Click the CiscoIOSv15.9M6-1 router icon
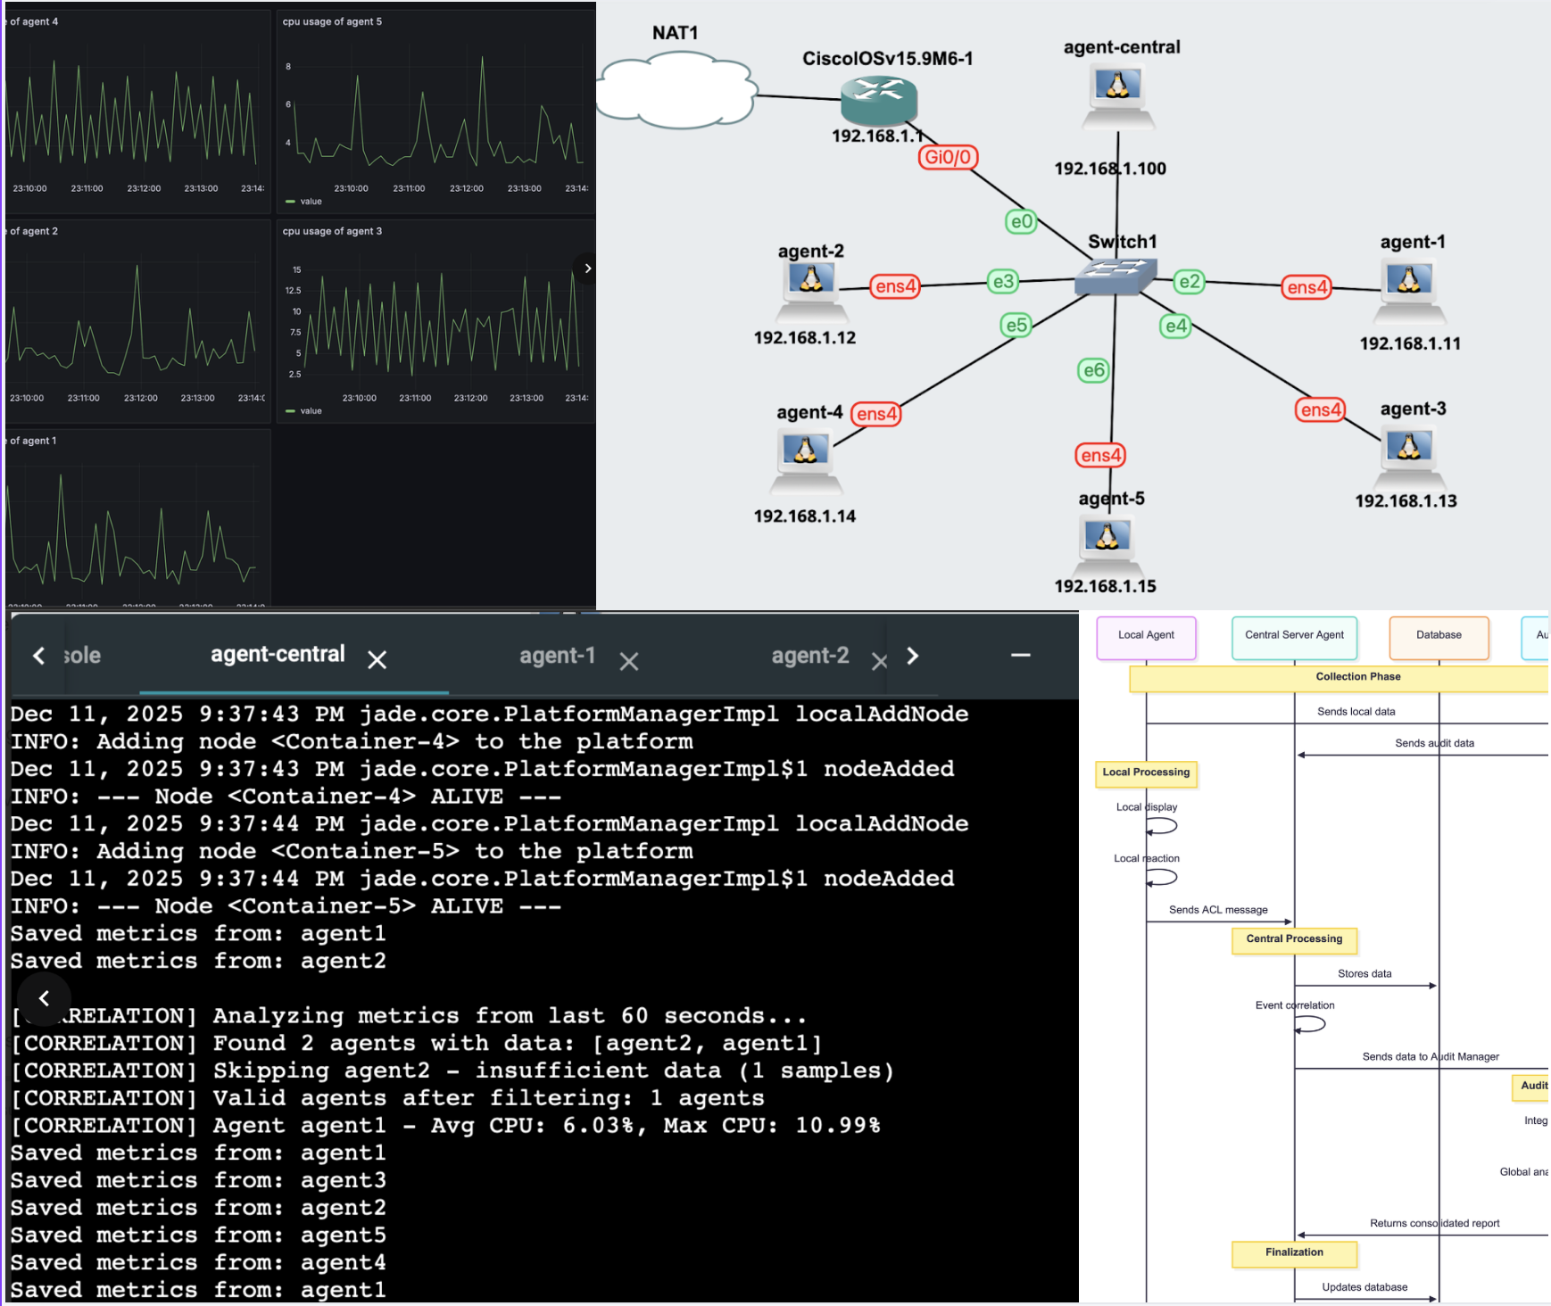 (879, 98)
